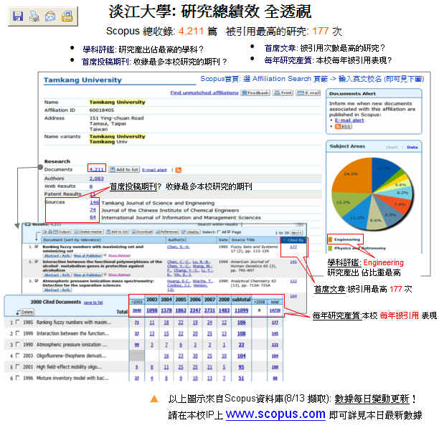Click the blue floppy-disk Save icon
The width and height of the screenshot is (439, 428).
18,16
